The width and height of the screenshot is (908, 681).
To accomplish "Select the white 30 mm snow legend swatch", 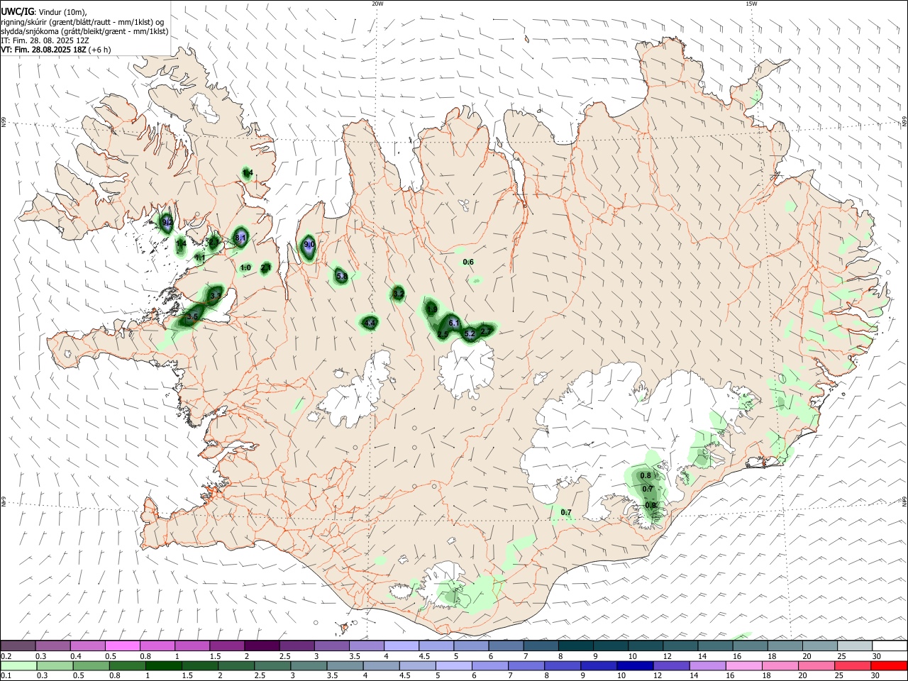I will coord(890,646).
